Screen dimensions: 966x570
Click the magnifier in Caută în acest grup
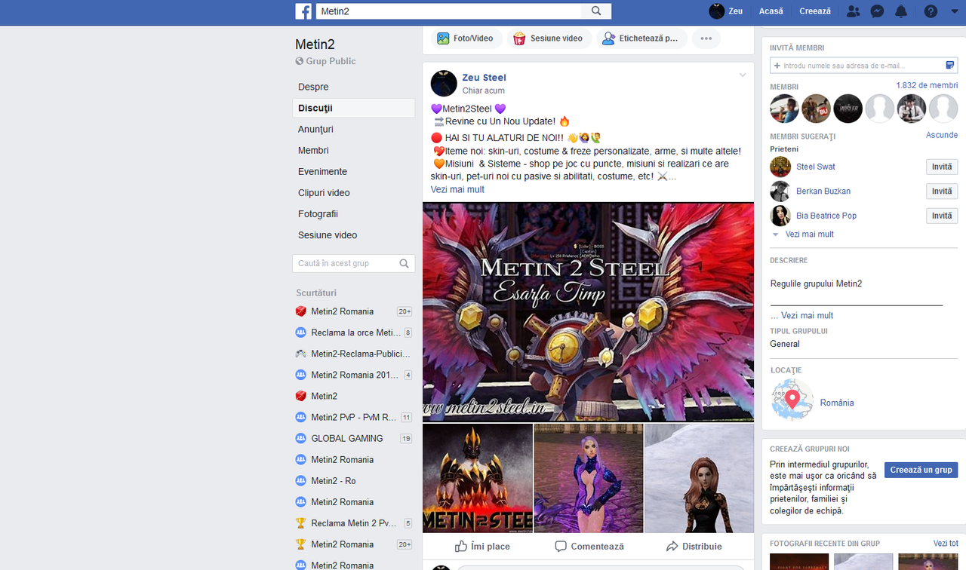pos(404,263)
